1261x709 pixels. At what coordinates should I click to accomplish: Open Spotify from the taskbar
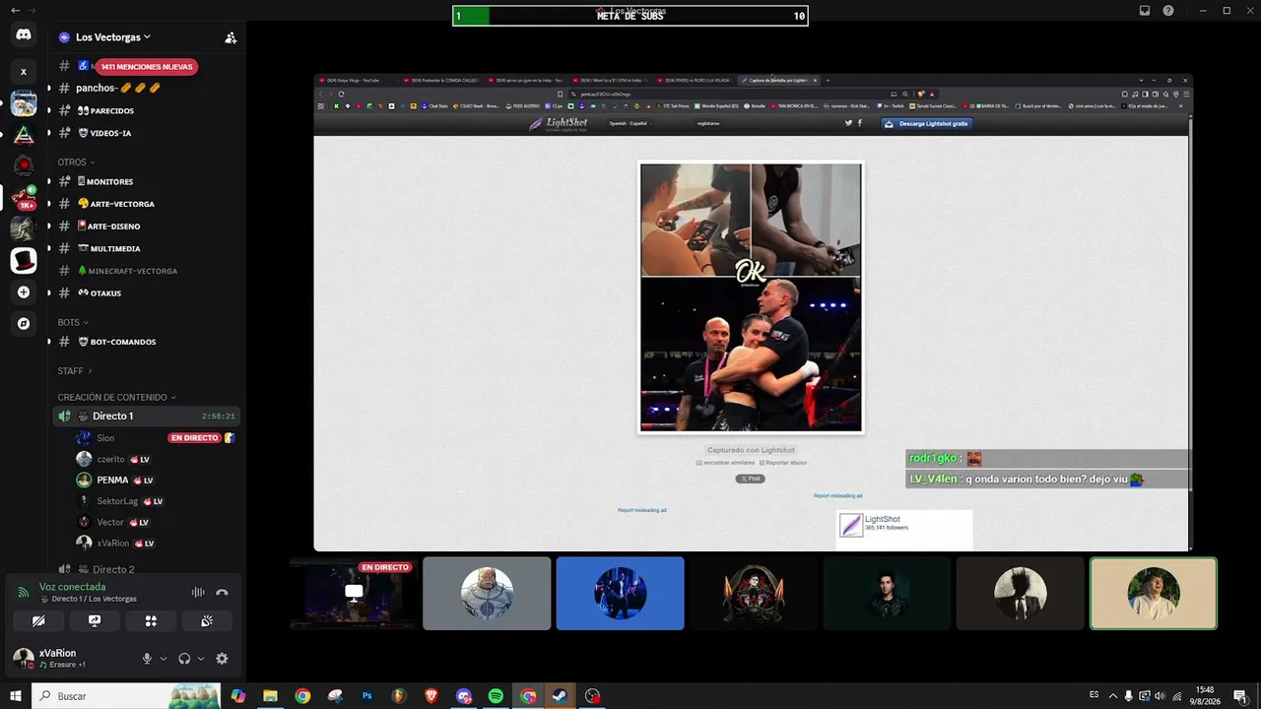click(x=496, y=696)
